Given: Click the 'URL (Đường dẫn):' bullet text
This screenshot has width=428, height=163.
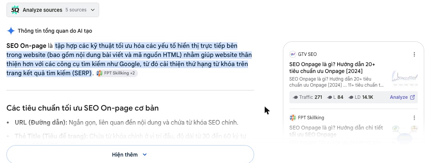Looking at the screenshot, I should pos(41,123).
